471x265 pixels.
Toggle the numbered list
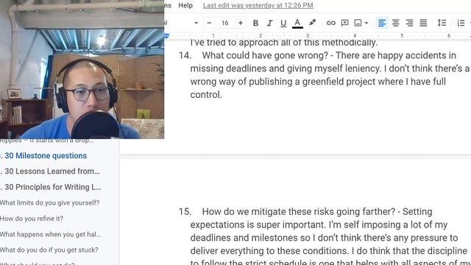tap(461, 23)
